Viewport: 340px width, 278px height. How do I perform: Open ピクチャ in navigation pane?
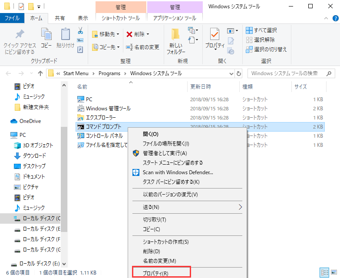pyautogui.click(x=26, y=187)
